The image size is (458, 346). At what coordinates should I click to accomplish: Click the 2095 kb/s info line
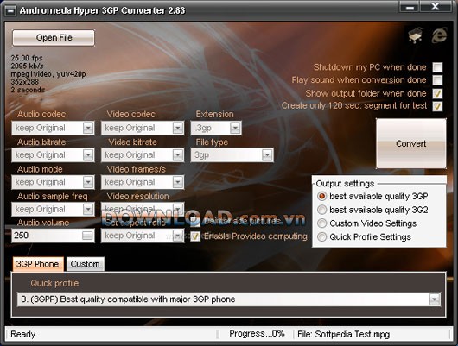[x=27, y=66]
